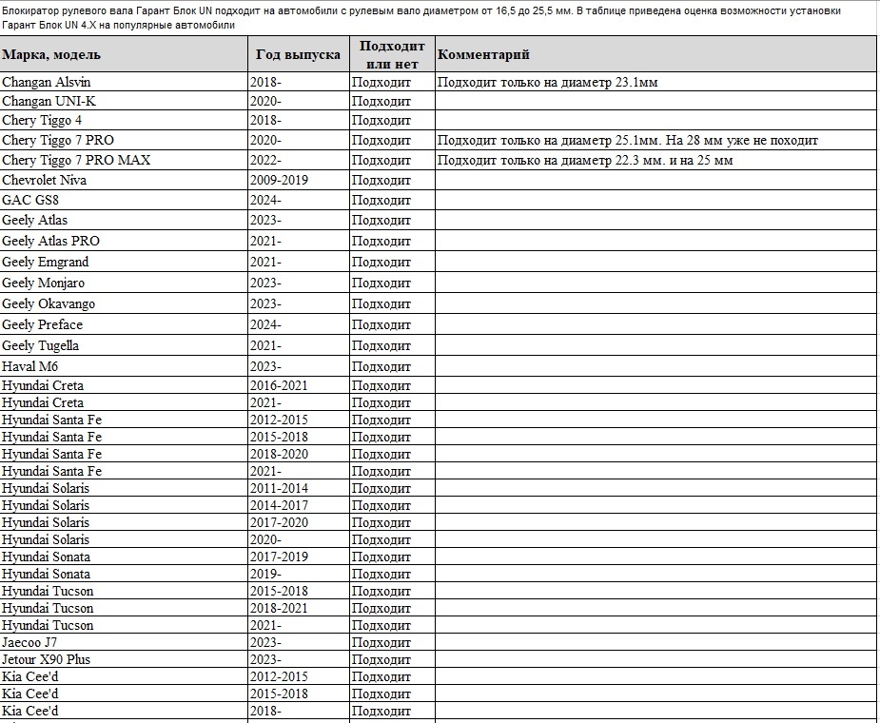Click the 'Комментарий' column header

pyautogui.click(x=656, y=54)
